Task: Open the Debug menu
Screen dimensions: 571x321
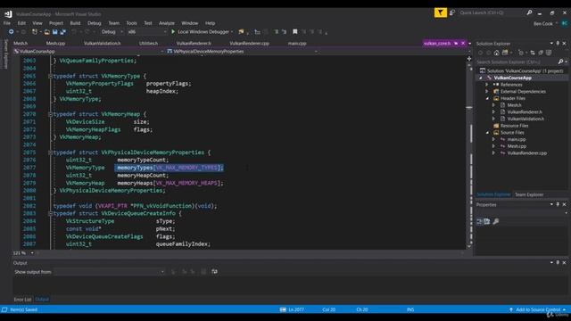Action: pyautogui.click(x=94, y=23)
